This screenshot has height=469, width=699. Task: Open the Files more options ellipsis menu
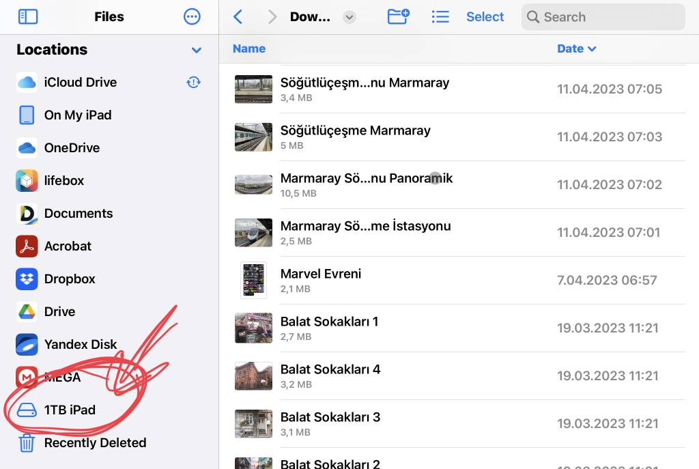(x=192, y=17)
